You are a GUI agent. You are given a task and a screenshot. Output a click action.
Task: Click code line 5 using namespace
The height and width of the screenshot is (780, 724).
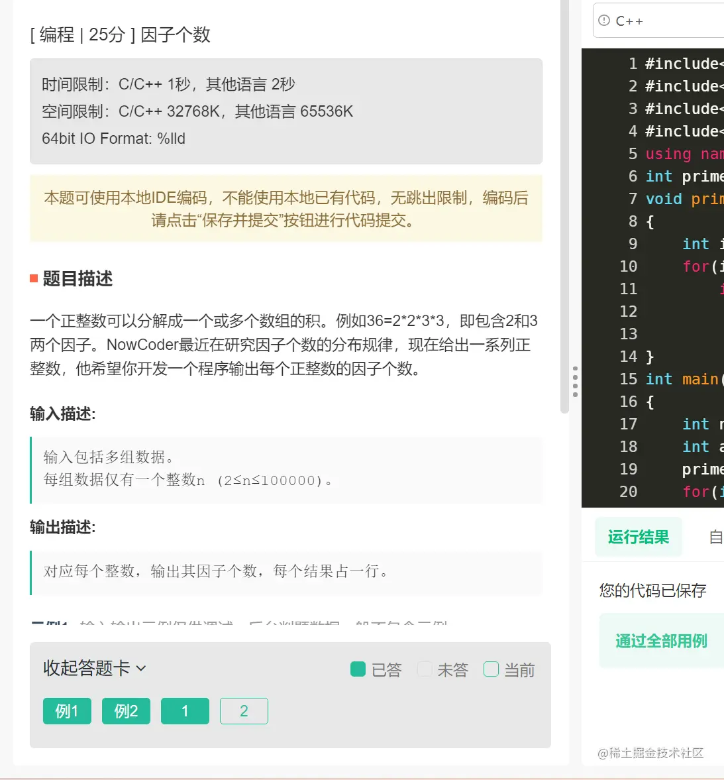(684, 154)
